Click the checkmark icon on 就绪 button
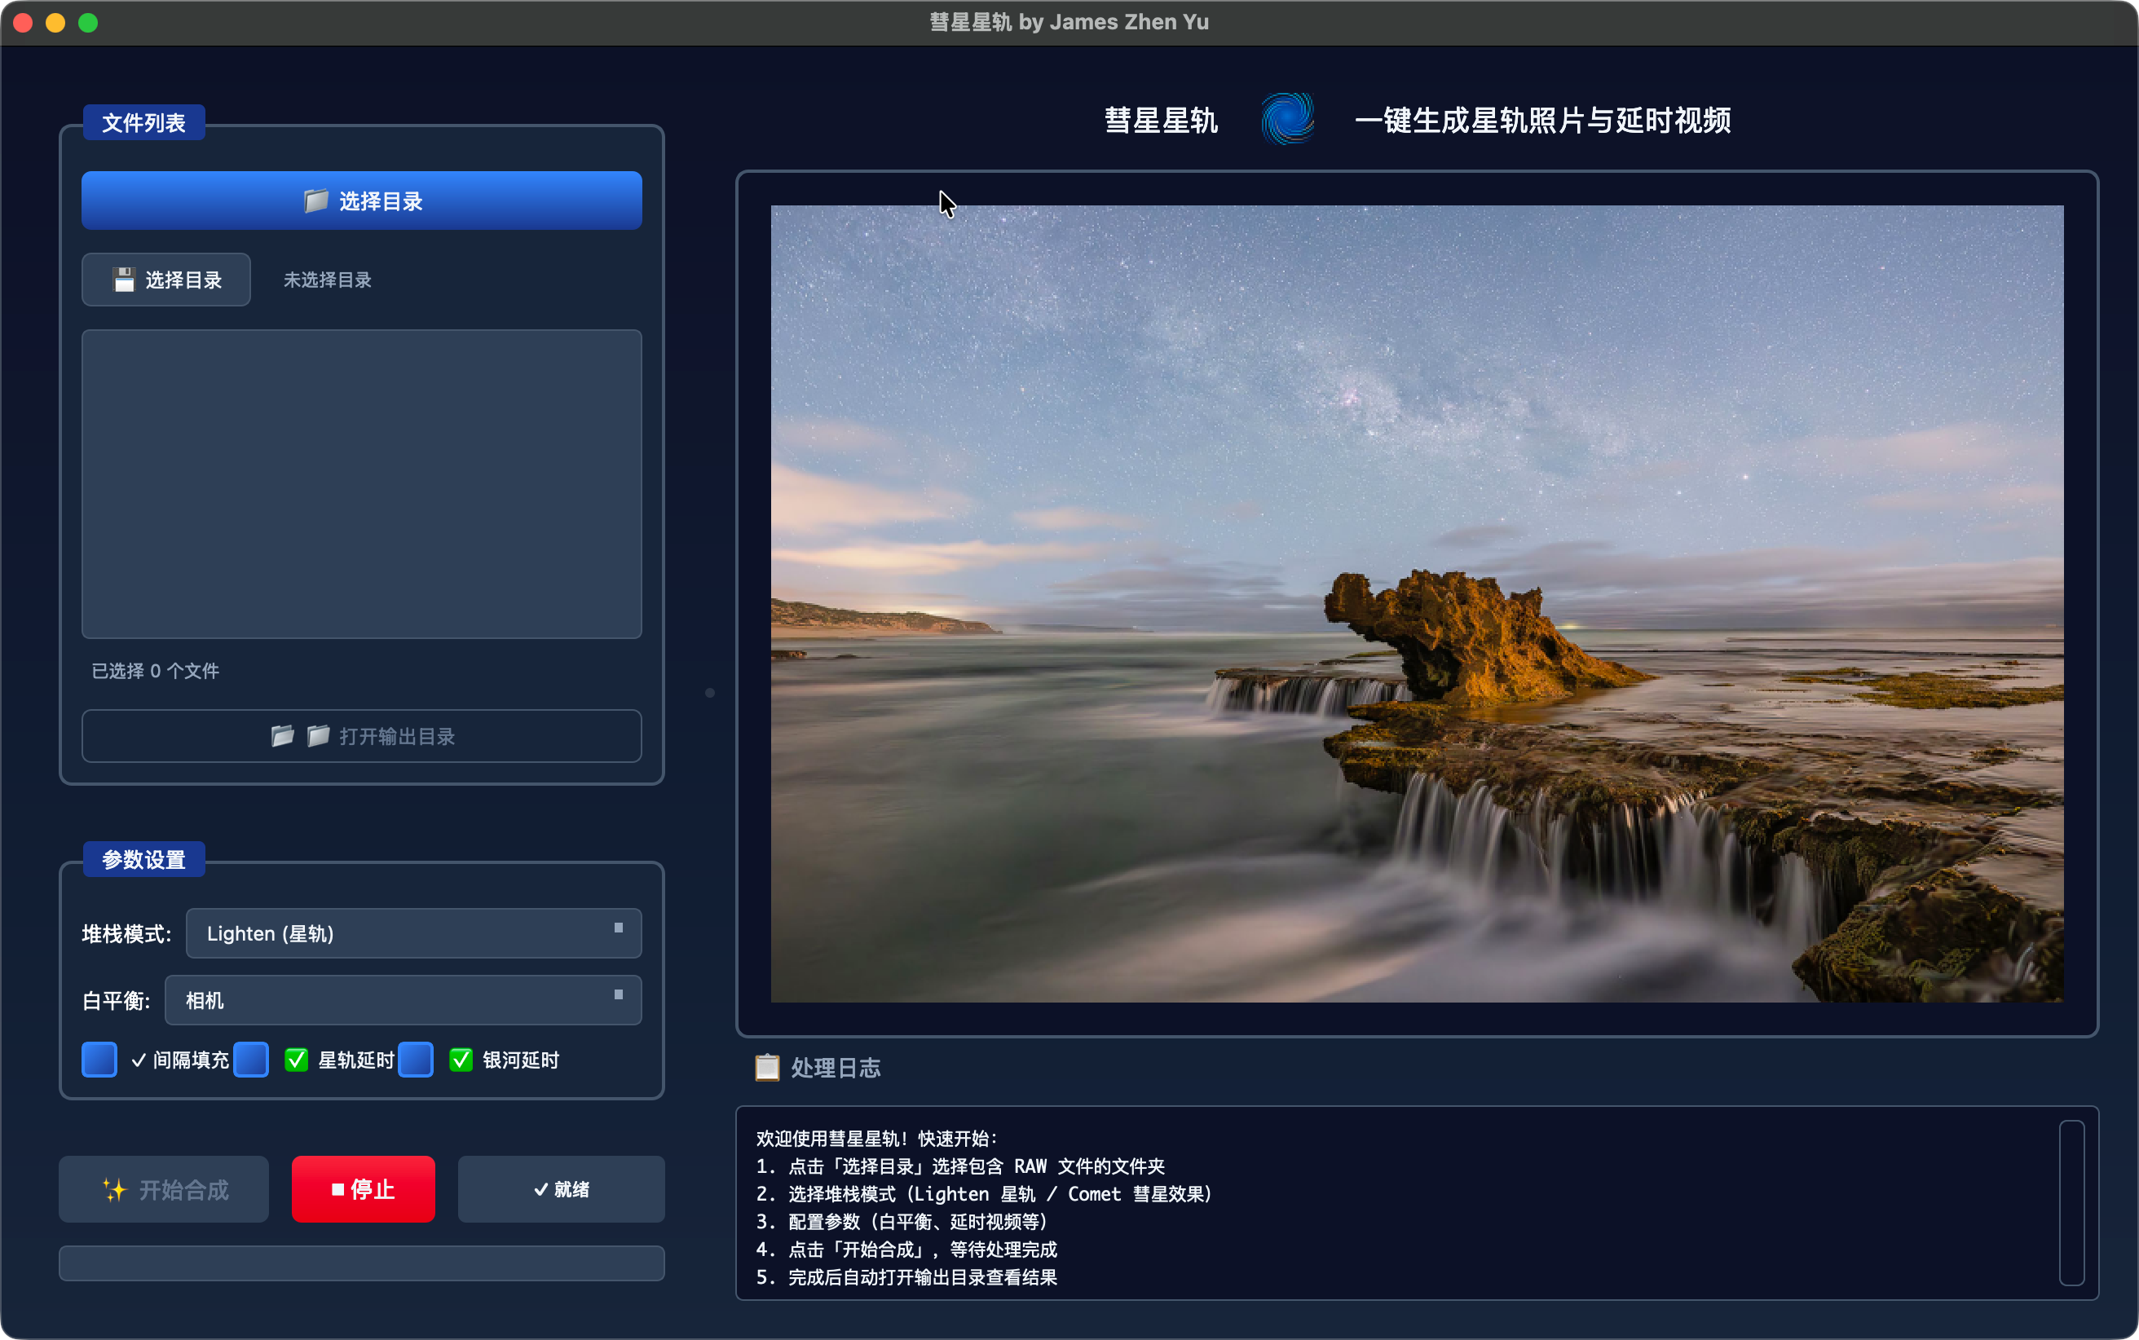Screen dimensions: 2139x1340 click(x=540, y=1189)
